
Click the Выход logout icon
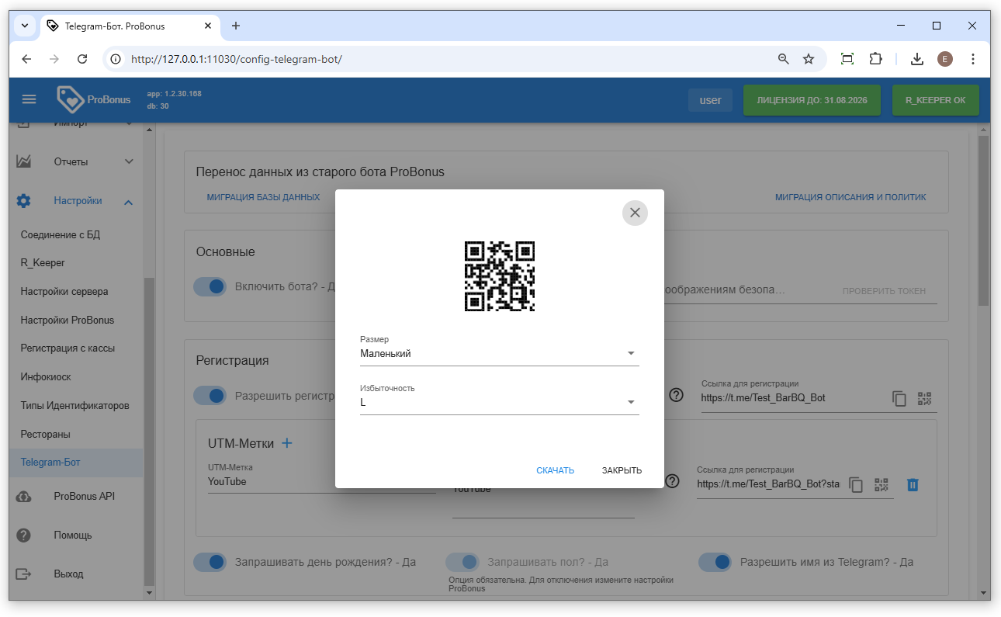click(x=24, y=574)
